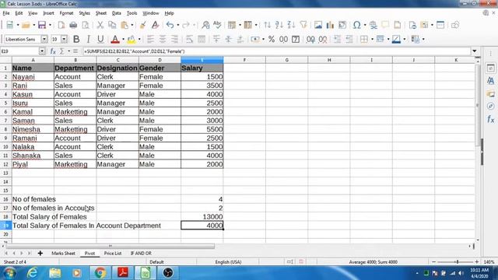Click the Clear Direct Formatting icon
The width and height of the screenshot is (498, 280).
pyautogui.click(x=155, y=25)
